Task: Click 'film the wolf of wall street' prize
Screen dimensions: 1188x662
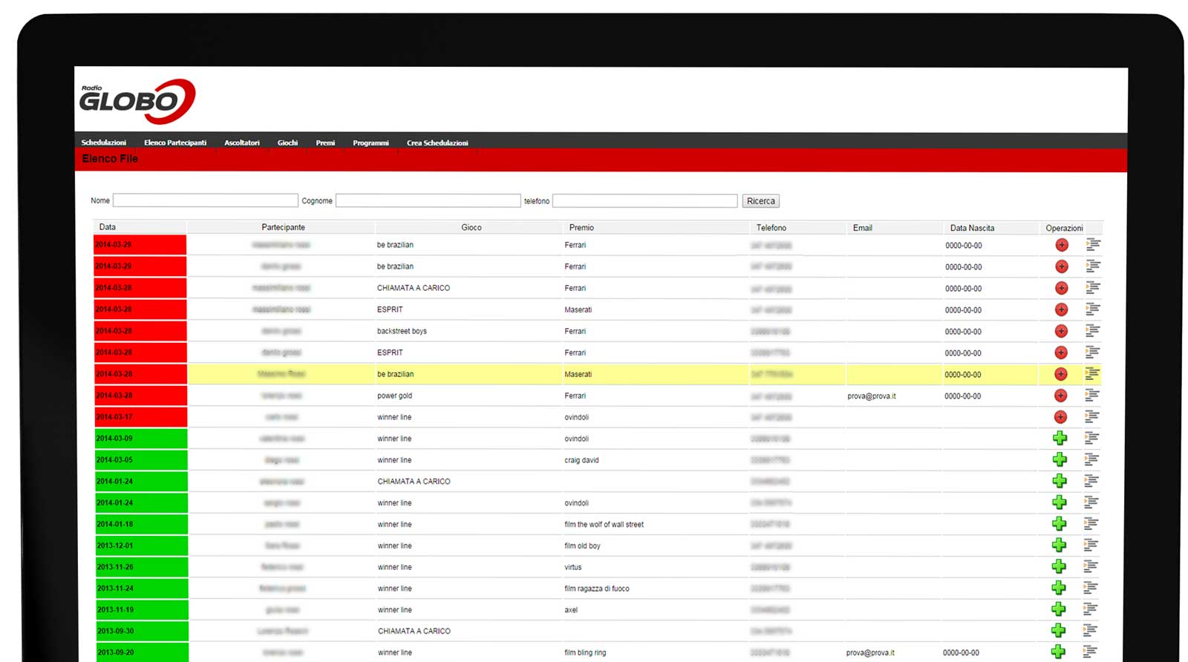Action: tap(604, 524)
